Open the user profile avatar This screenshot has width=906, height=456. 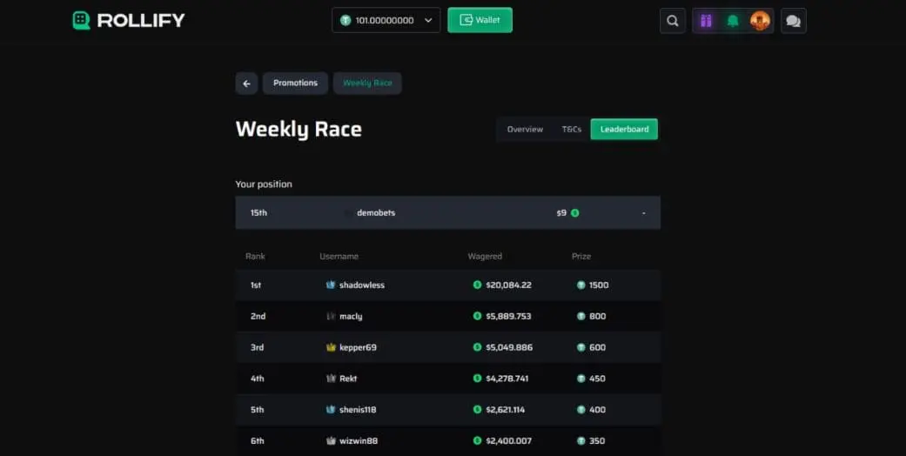760,21
